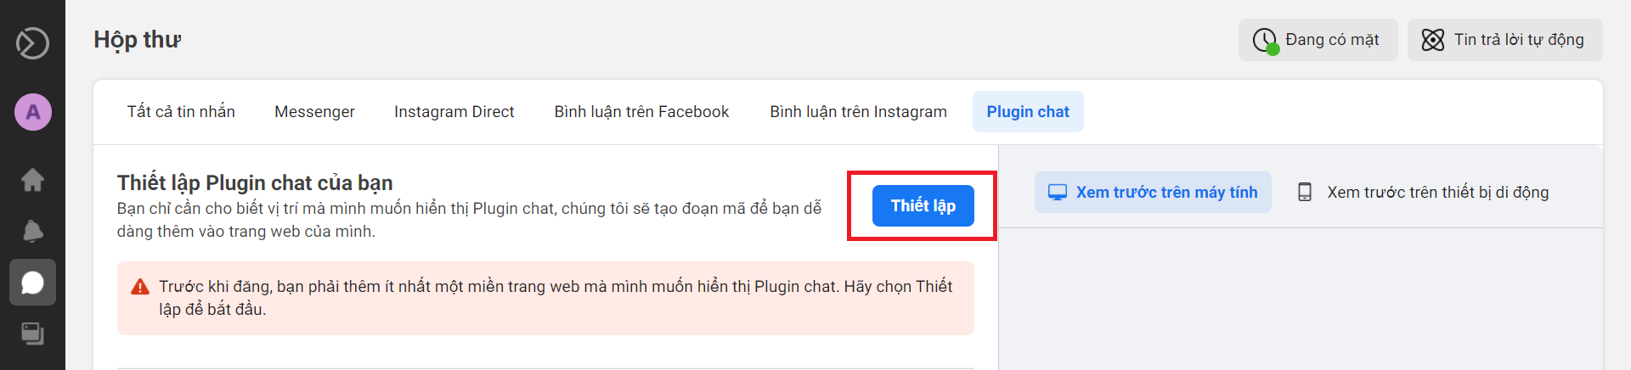Click the Meta Business Suite logo icon

(x=32, y=42)
